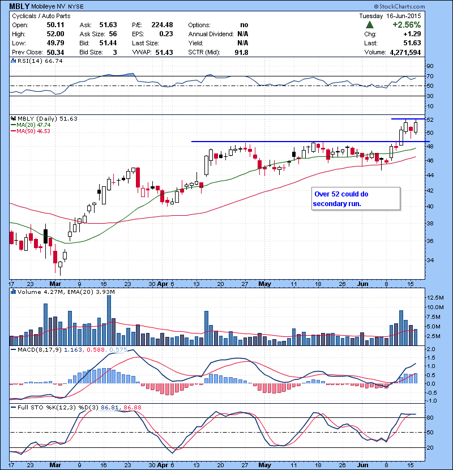Click the High value 52.00
The image size is (453, 470).
[x=55, y=34]
